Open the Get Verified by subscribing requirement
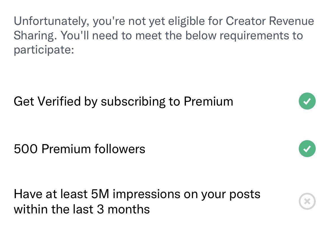 pos(165,101)
